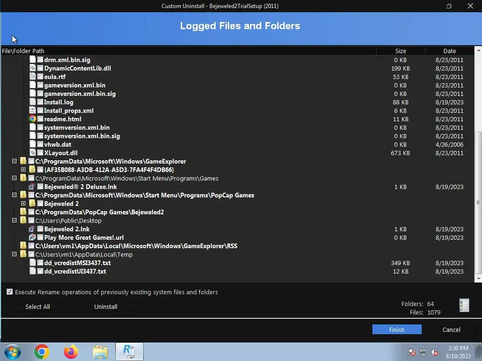
Task: Launch Google Chrome from taskbar
Action: point(42,352)
